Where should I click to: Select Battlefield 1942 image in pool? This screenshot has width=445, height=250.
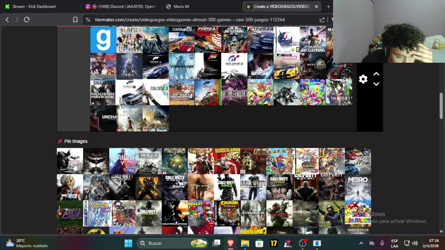tap(148, 161)
